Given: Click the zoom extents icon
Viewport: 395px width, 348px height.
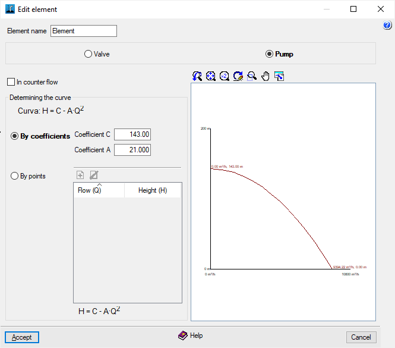Looking at the screenshot, I should click(211, 76).
